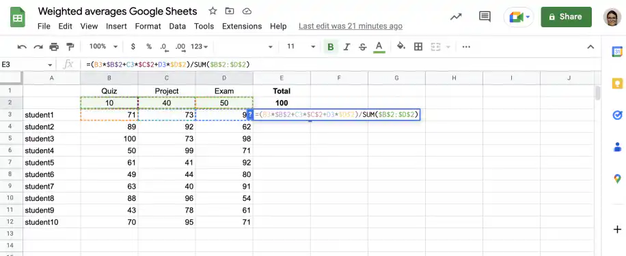The width and height of the screenshot is (626, 256).
Task: Open Contacts in the side panel
Action: [617, 147]
